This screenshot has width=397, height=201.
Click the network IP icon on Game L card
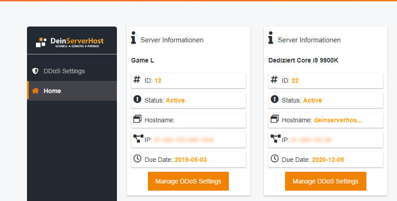point(138,139)
